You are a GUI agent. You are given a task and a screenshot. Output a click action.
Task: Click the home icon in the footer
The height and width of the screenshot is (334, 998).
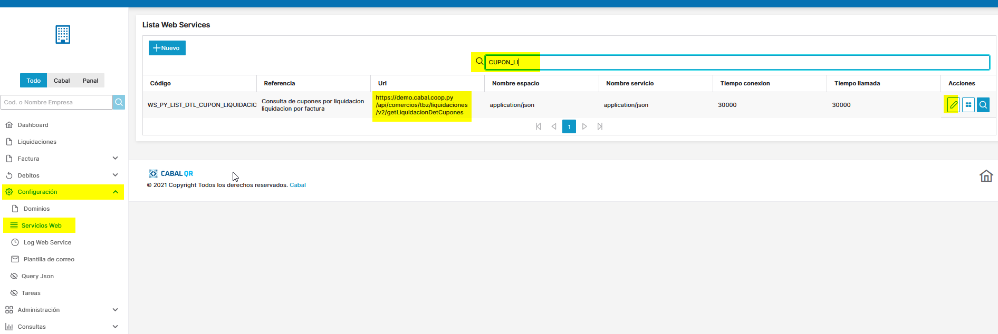986,176
